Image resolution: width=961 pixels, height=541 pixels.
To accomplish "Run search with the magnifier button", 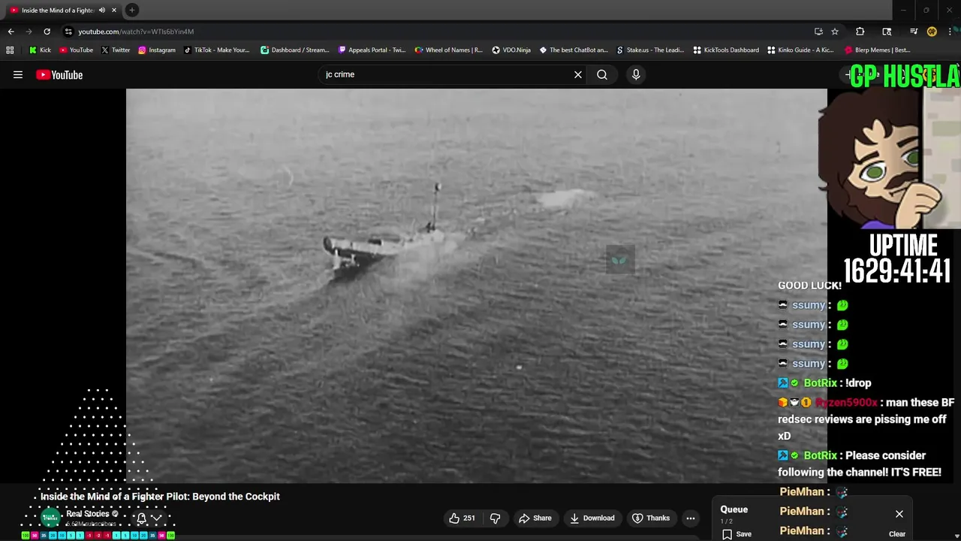I will click(x=602, y=74).
